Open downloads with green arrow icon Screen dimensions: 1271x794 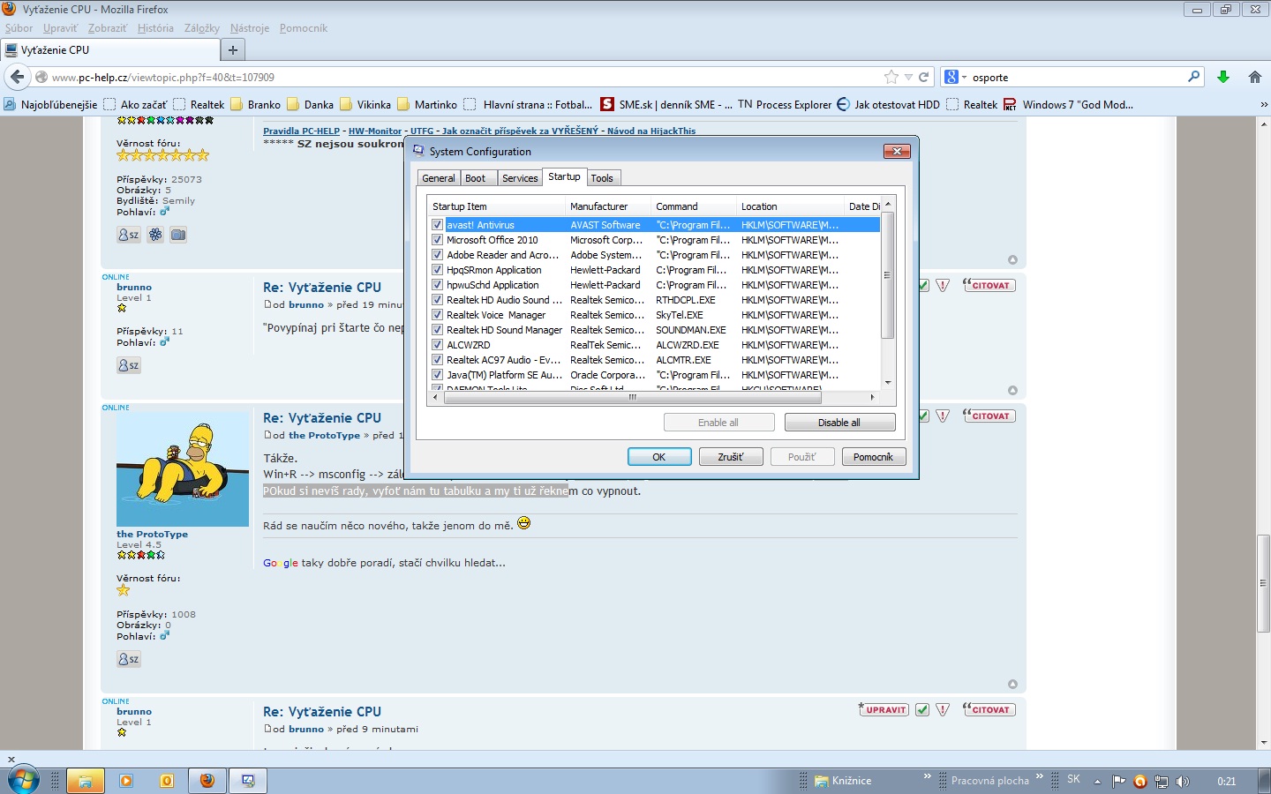pyautogui.click(x=1223, y=77)
